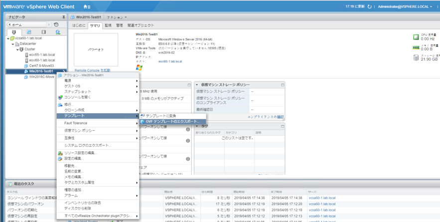Choose Add Permission menu item
Viewport: 440px width, 222px height.
point(98,190)
